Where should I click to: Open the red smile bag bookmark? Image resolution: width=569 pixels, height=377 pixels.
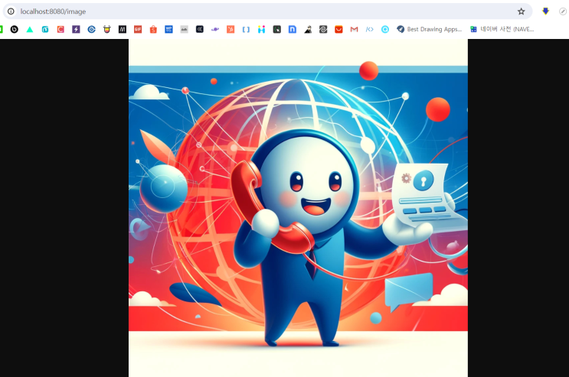coord(338,29)
